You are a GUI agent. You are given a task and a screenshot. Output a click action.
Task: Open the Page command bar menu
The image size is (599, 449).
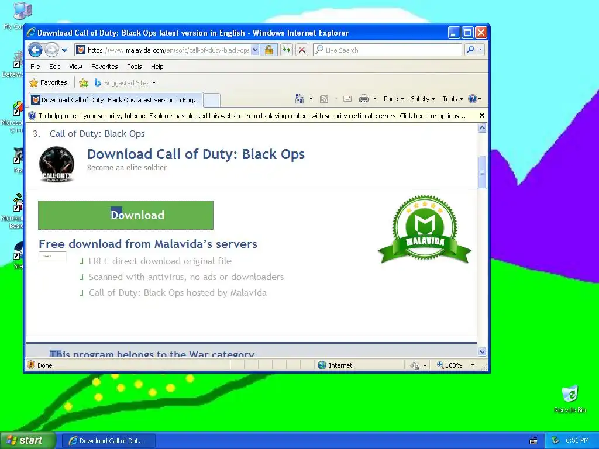394,99
